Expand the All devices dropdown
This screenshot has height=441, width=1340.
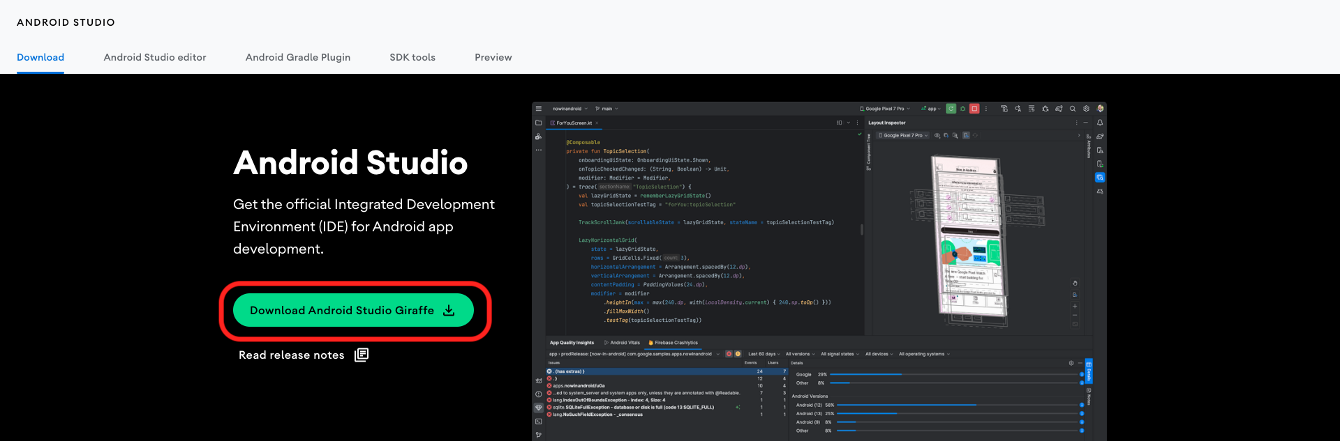point(879,354)
